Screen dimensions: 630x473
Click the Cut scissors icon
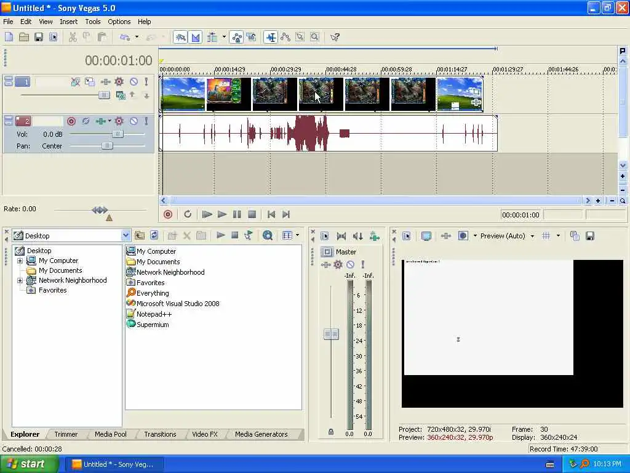pos(73,38)
